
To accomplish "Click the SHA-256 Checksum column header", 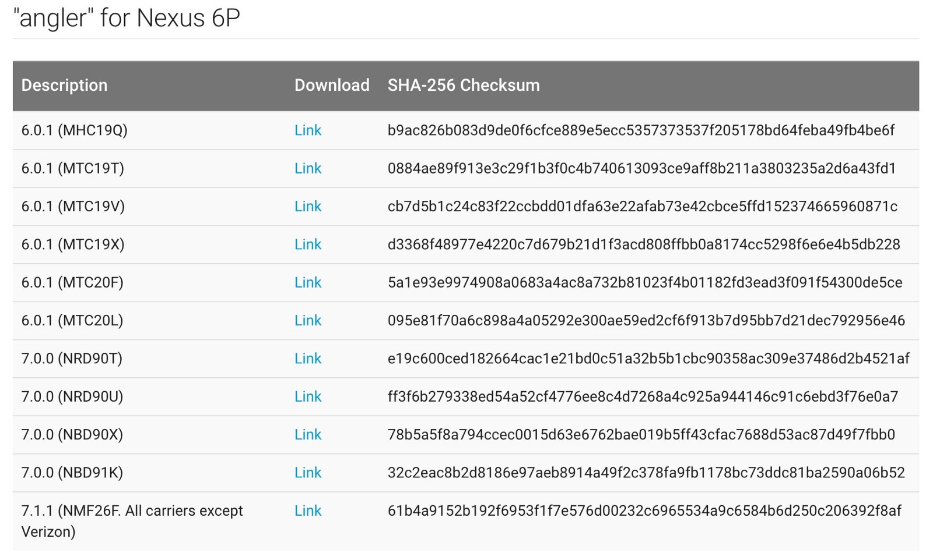I will 464,85.
